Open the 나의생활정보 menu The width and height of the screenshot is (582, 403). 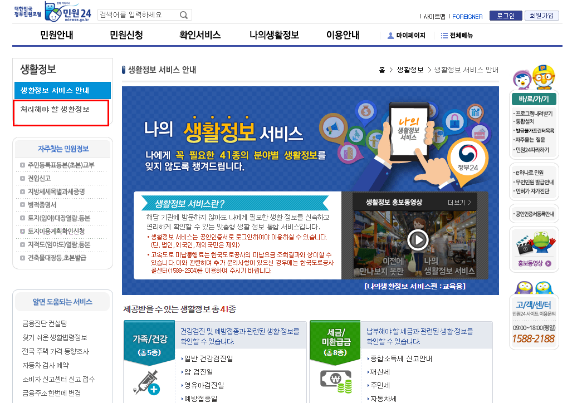[x=274, y=35]
